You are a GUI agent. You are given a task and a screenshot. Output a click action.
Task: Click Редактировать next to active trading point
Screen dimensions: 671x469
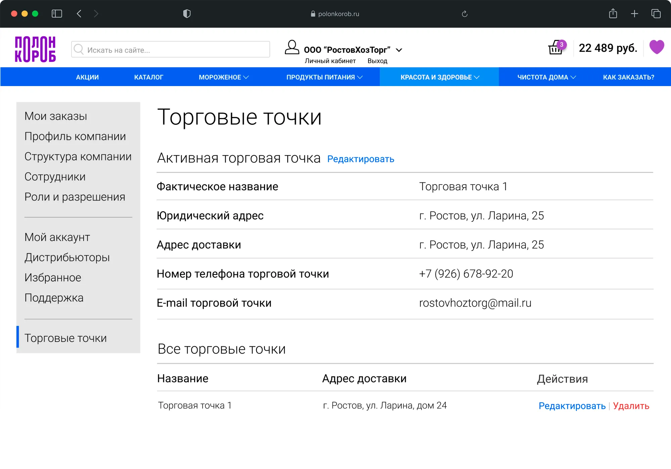tap(360, 159)
